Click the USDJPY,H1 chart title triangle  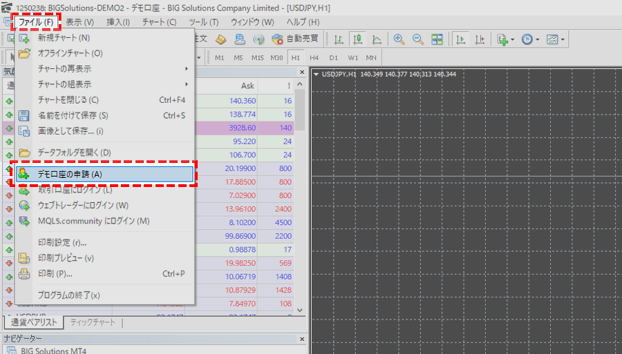(x=316, y=75)
